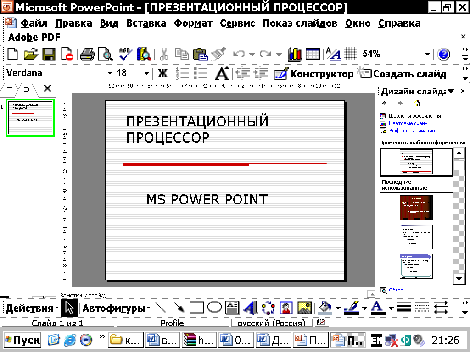
Task: Expand the undo history arrow
Action: point(252,55)
